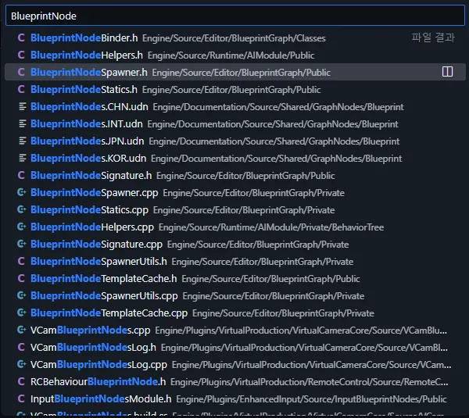Choose BlueprintNodes.JPN.udn from results
The height and width of the screenshot is (418, 469).
coord(235,141)
